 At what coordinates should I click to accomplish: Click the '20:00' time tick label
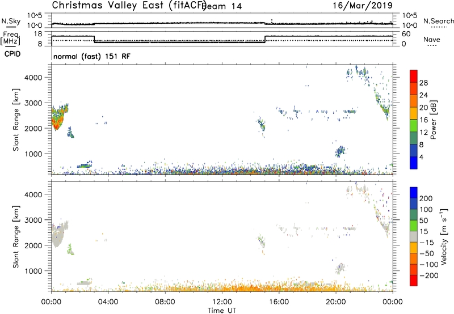coord(336,302)
